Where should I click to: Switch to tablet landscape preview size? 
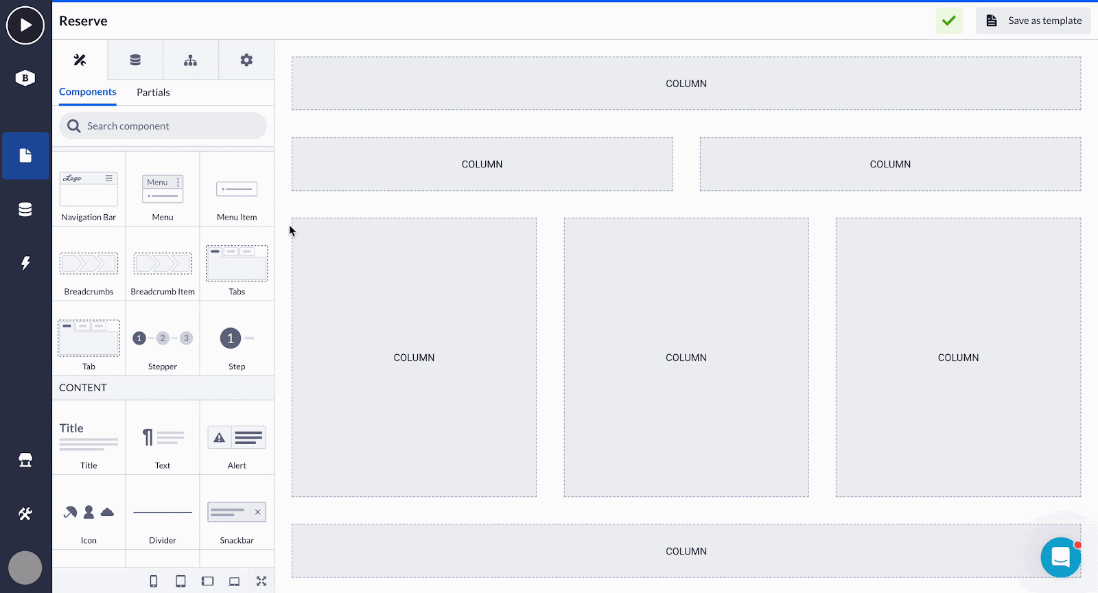207,581
